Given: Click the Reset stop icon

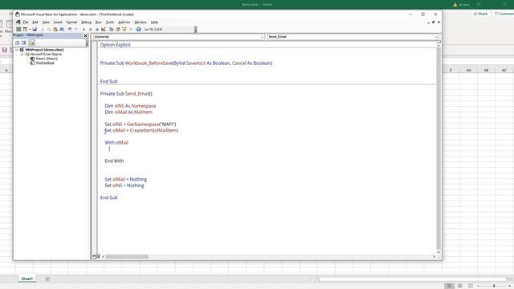Looking at the screenshot, I should pos(96,29).
